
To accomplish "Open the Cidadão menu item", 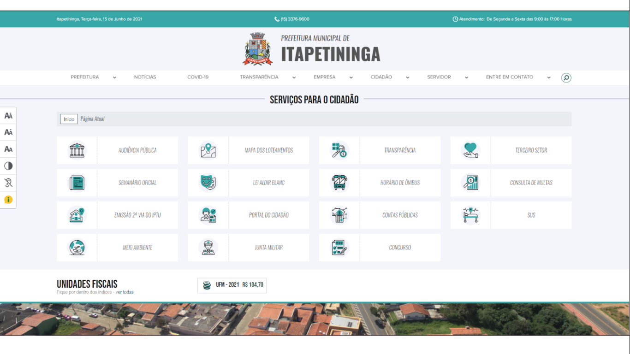I will (381, 77).
